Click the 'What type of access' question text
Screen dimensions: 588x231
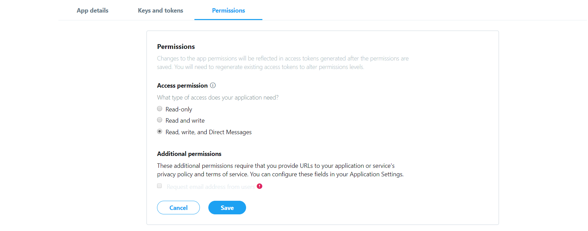(218, 97)
